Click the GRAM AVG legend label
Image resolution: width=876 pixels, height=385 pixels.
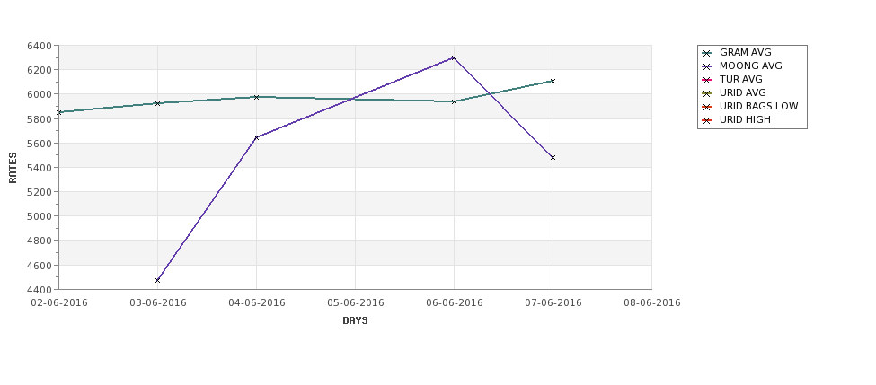tap(745, 52)
